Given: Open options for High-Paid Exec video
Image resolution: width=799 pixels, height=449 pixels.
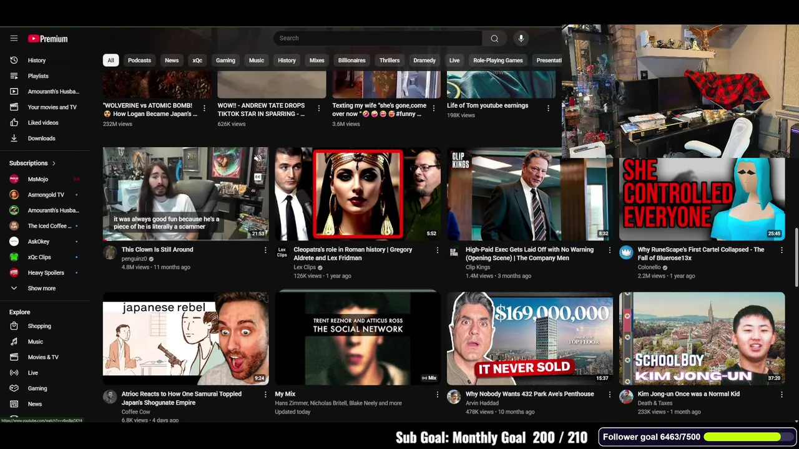Looking at the screenshot, I should coord(610,250).
